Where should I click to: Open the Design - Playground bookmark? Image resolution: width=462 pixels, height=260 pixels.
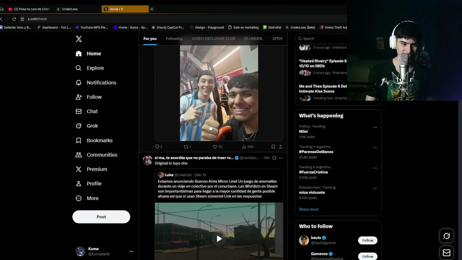coord(207,27)
